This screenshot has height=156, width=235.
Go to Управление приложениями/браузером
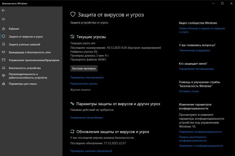tap(34, 60)
